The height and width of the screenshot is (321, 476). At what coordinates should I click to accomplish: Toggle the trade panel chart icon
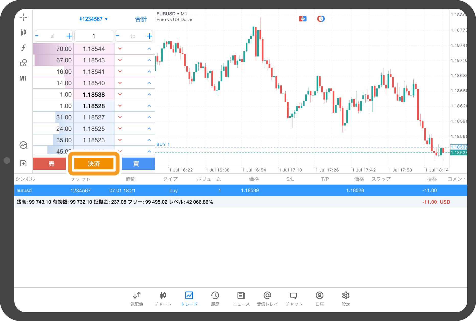[23, 145]
